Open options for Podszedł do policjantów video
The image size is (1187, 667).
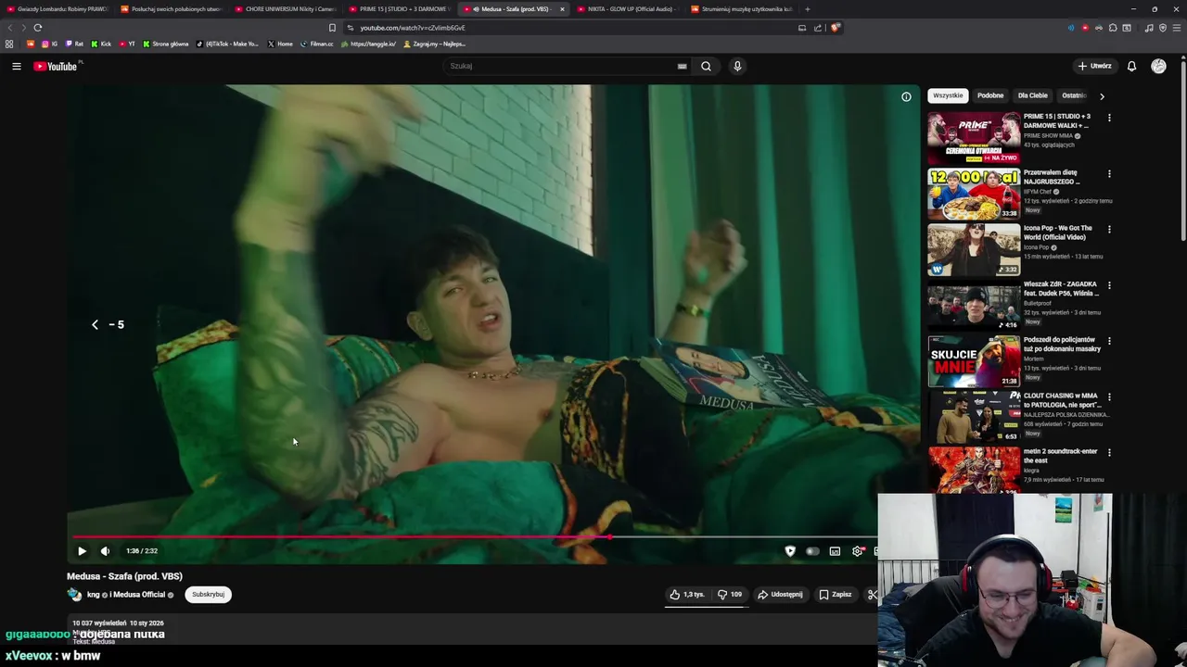point(1109,341)
